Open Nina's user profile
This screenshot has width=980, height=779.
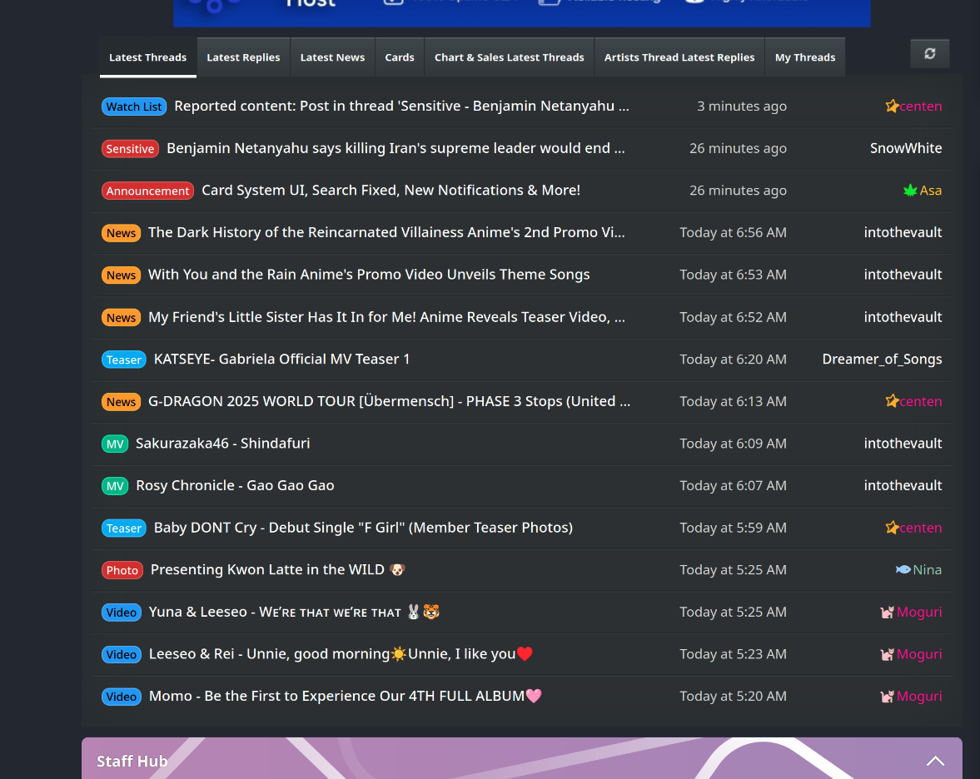point(927,570)
